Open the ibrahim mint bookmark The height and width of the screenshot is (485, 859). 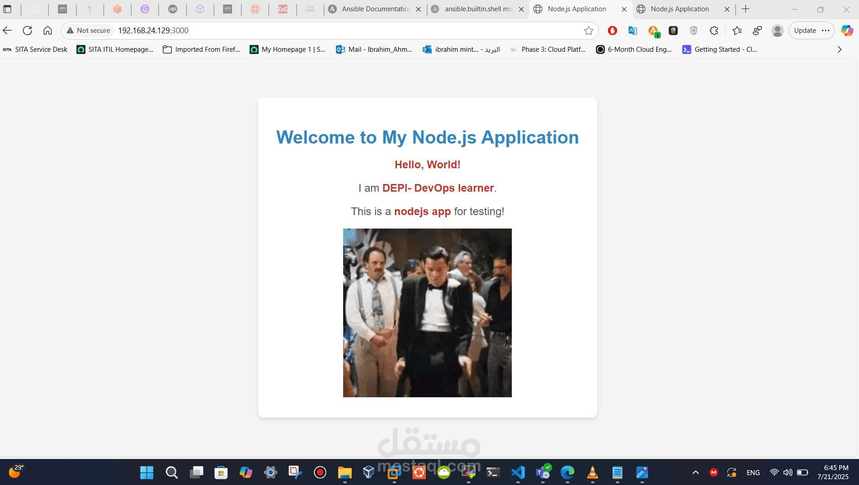pos(461,49)
